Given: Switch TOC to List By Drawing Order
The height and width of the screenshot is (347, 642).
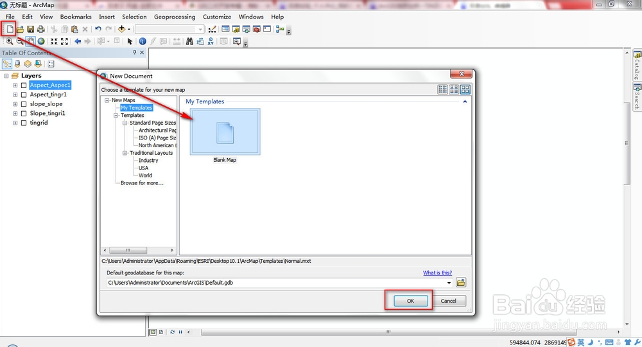Looking at the screenshot, I should click(7, 64).
